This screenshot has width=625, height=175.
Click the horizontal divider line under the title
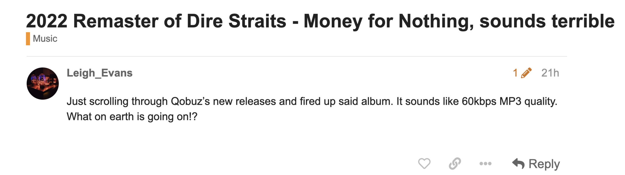297,56
